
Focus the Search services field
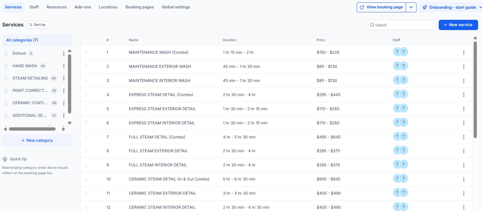pyautogui.click(x=401, y=25)
